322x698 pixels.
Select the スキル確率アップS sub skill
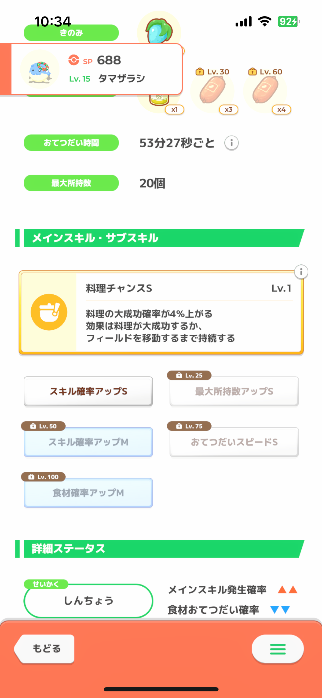click(88, 391)
